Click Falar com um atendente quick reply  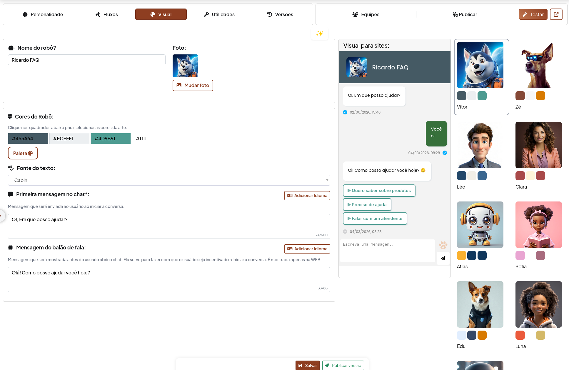[375, 219]
